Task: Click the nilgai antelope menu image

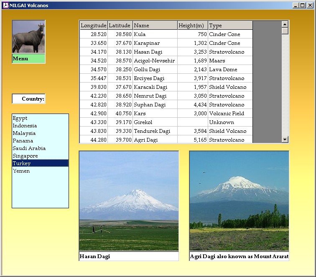Action: click(x=28, y=37)
